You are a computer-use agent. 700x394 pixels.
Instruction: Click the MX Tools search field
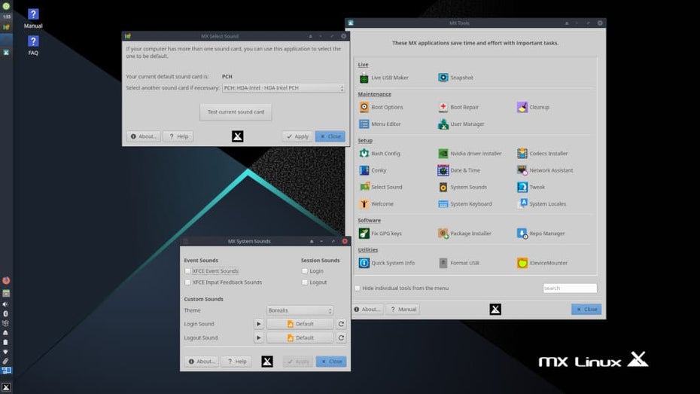pyautogui.click(x=570, y=288)
